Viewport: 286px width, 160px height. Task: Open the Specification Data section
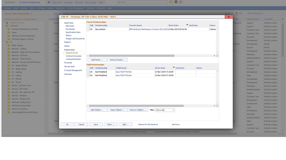(x=73, y=32)
